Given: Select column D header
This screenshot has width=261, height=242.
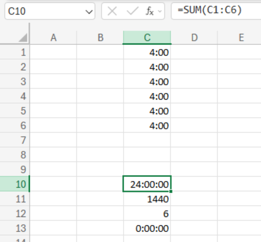Looking at the screenshot, I should pyautogui.click(x=194, y=38).
